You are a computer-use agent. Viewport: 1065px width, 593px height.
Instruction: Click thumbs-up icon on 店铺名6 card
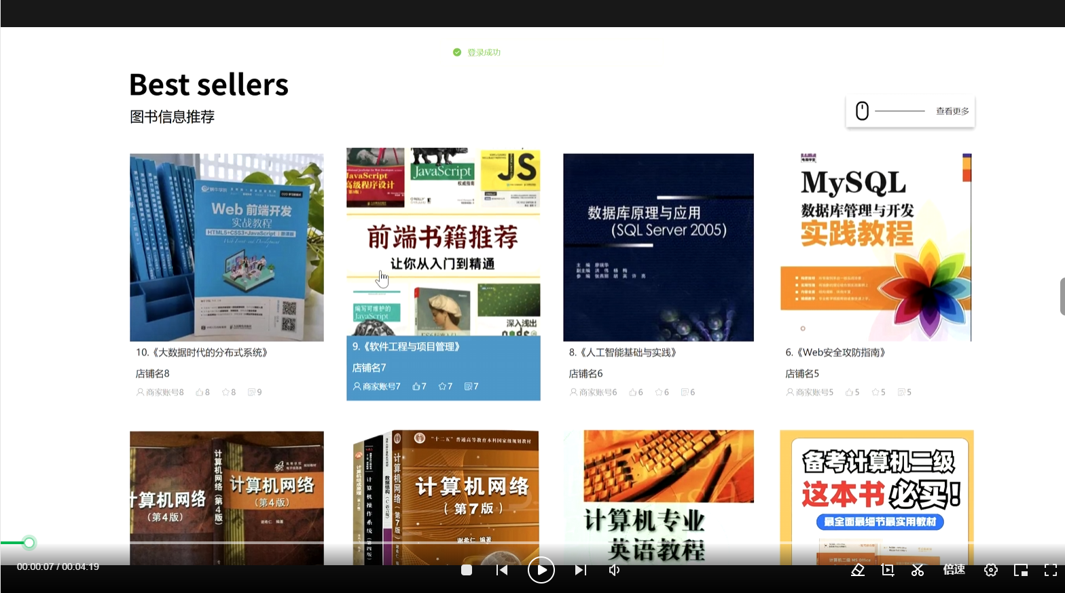tap(633, 392)
